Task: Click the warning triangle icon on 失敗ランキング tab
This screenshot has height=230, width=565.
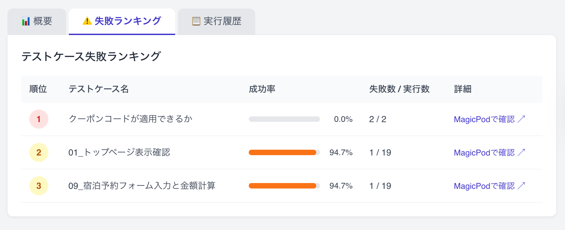Action: (x=87, y=21)
